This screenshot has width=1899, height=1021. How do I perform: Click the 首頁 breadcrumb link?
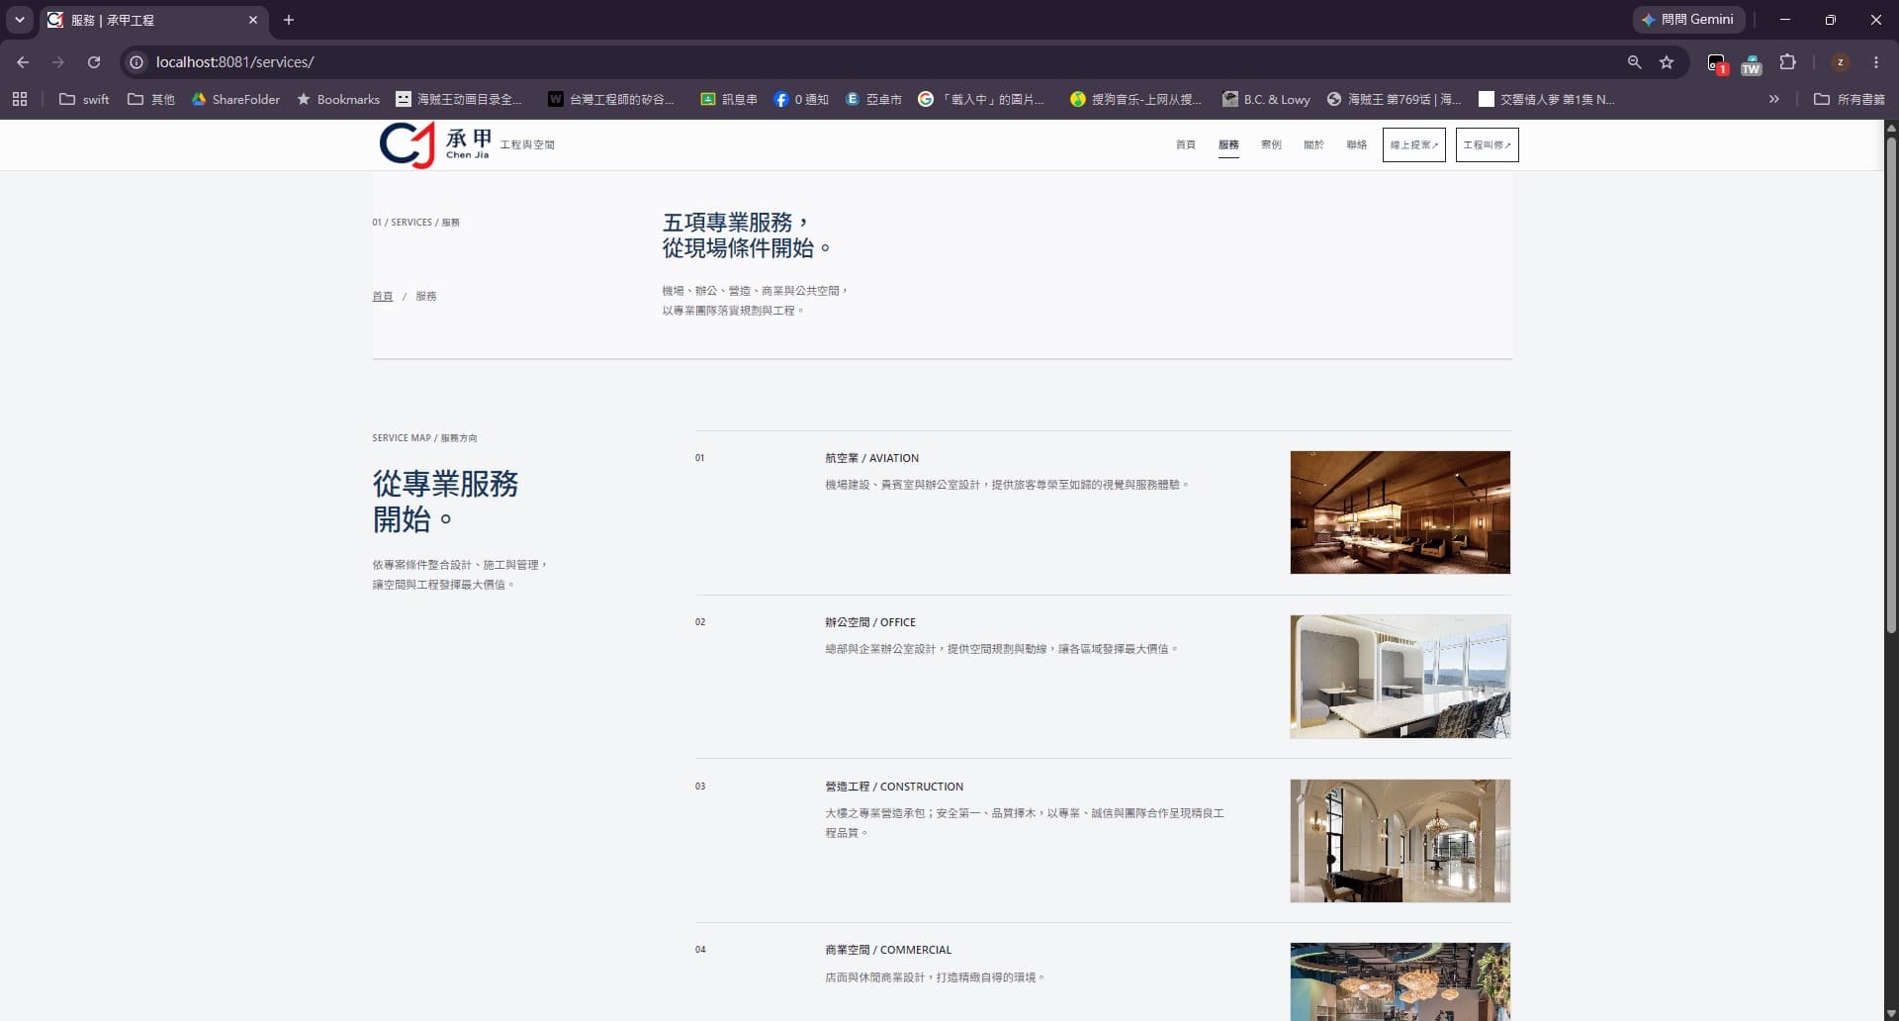pyautogui.click(x=383, y=296)
